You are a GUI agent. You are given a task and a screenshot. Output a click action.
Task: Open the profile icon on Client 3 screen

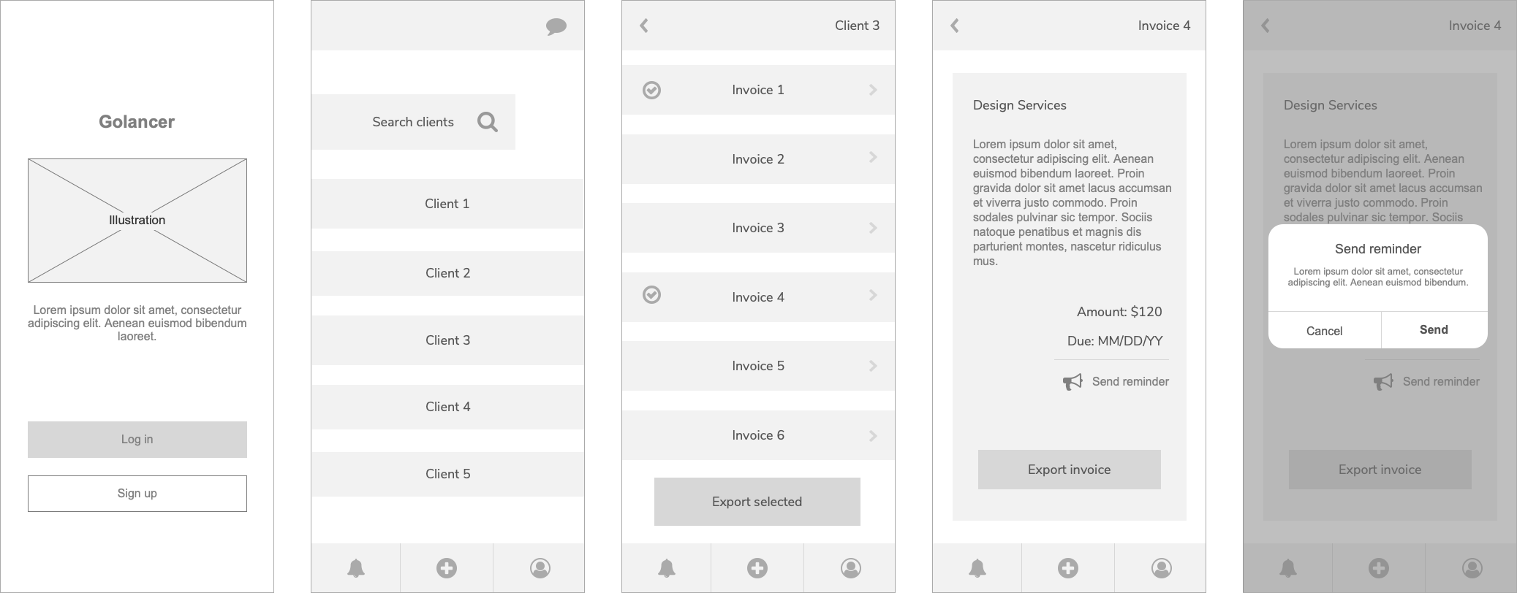coord(850,567)
